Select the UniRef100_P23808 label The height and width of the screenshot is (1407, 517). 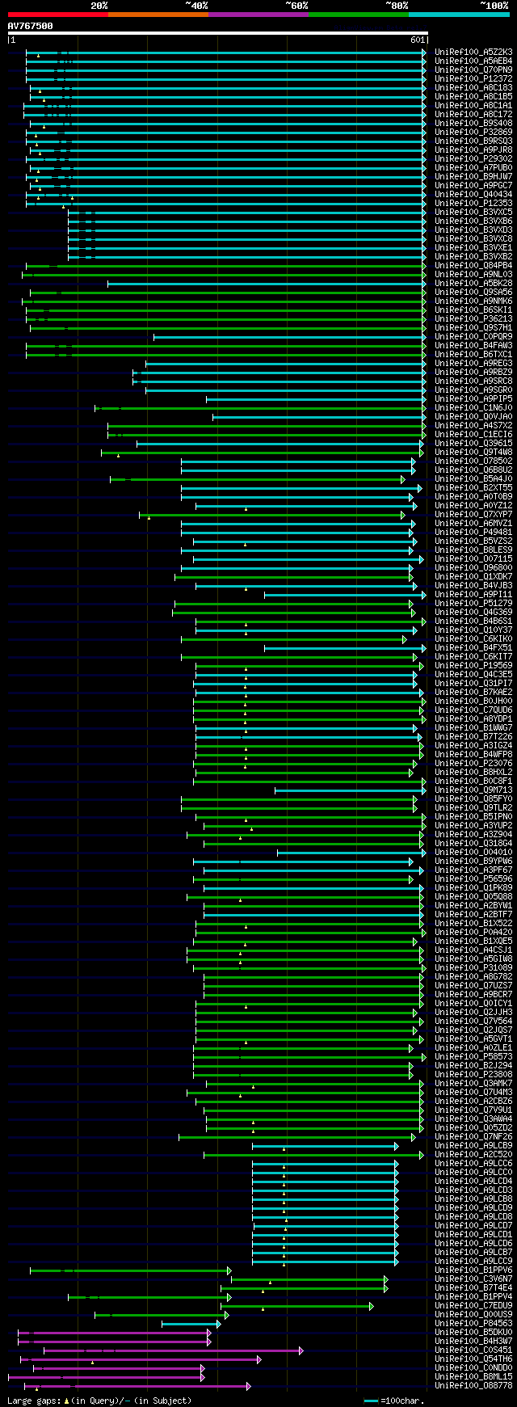[x=473, y=1075]
